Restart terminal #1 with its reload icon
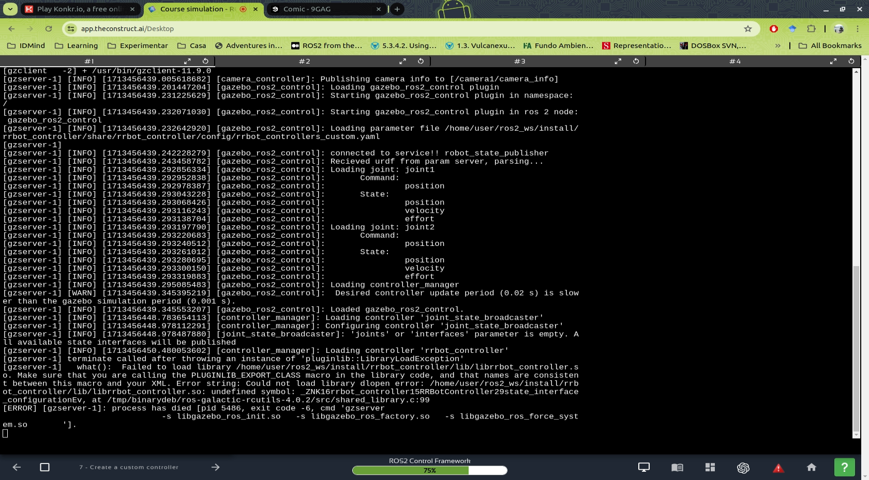 tap(205, 61)
